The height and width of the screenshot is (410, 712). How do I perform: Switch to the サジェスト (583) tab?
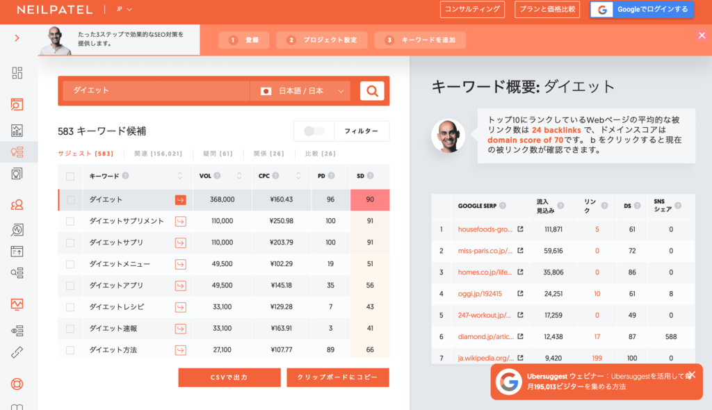click(x=86, y=154)
